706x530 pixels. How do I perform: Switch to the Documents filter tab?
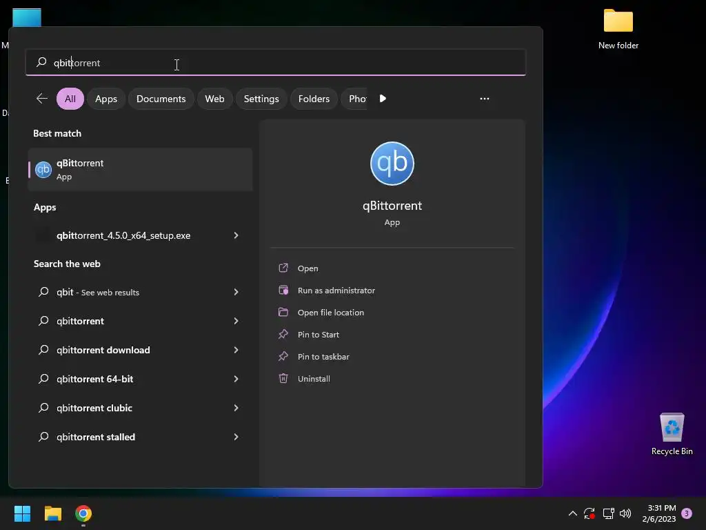tap(161, 99)
